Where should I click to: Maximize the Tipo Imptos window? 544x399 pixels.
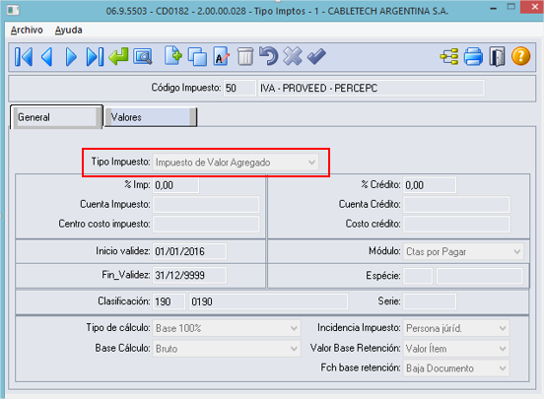pos(510,7)
